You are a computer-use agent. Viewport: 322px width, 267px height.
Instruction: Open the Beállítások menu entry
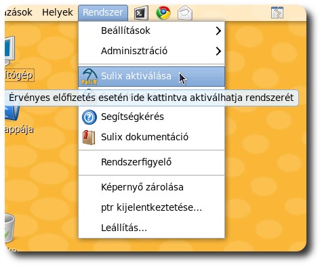(151, 30)
